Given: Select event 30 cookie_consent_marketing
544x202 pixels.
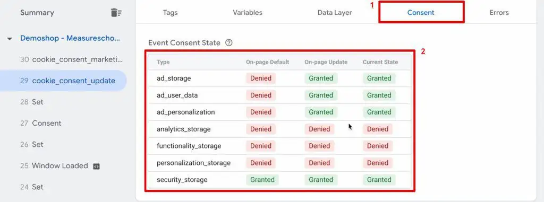Looking at the screenshot, I should 71,59.
